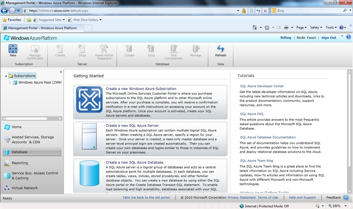Open the Tools menu dropdown

(x=331, y=27)
